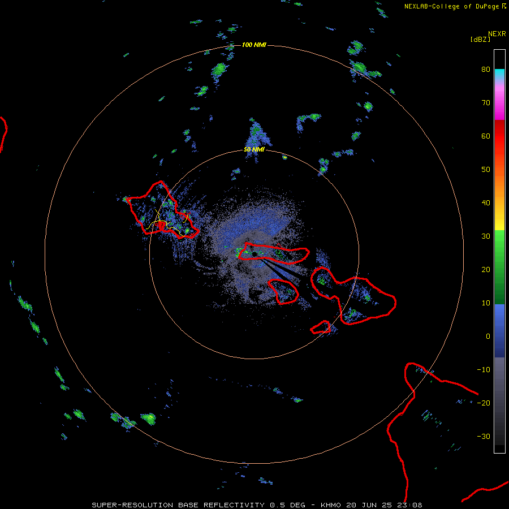Click the 100 NMI range ring label
Screen dimensions: 509x509
[254, 45]
